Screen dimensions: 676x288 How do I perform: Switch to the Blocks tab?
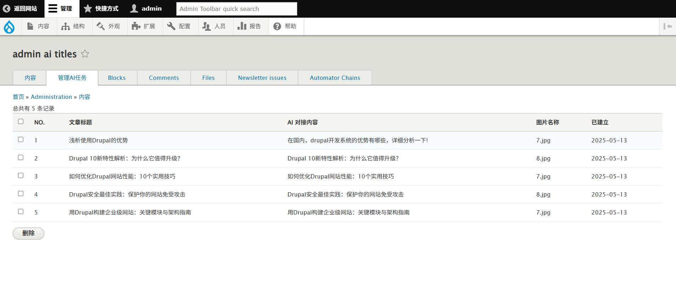tap(117, 78)
